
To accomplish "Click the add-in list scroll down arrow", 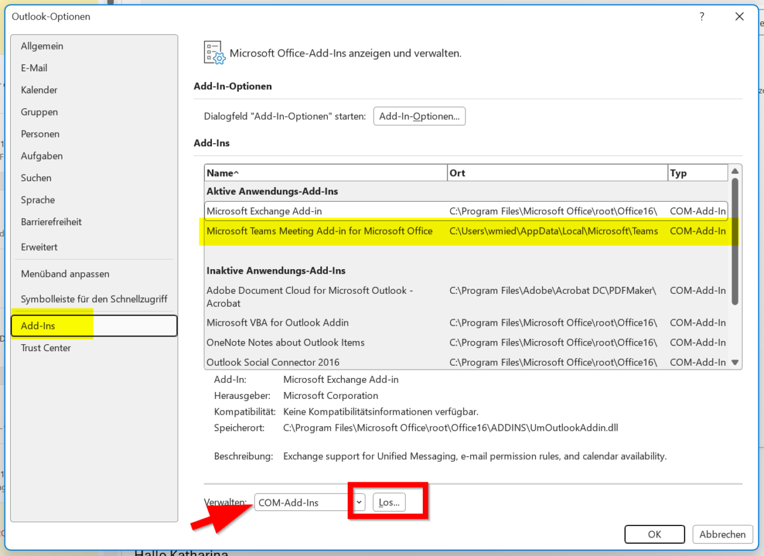I will pyautogui.click(x=735, y=363).
